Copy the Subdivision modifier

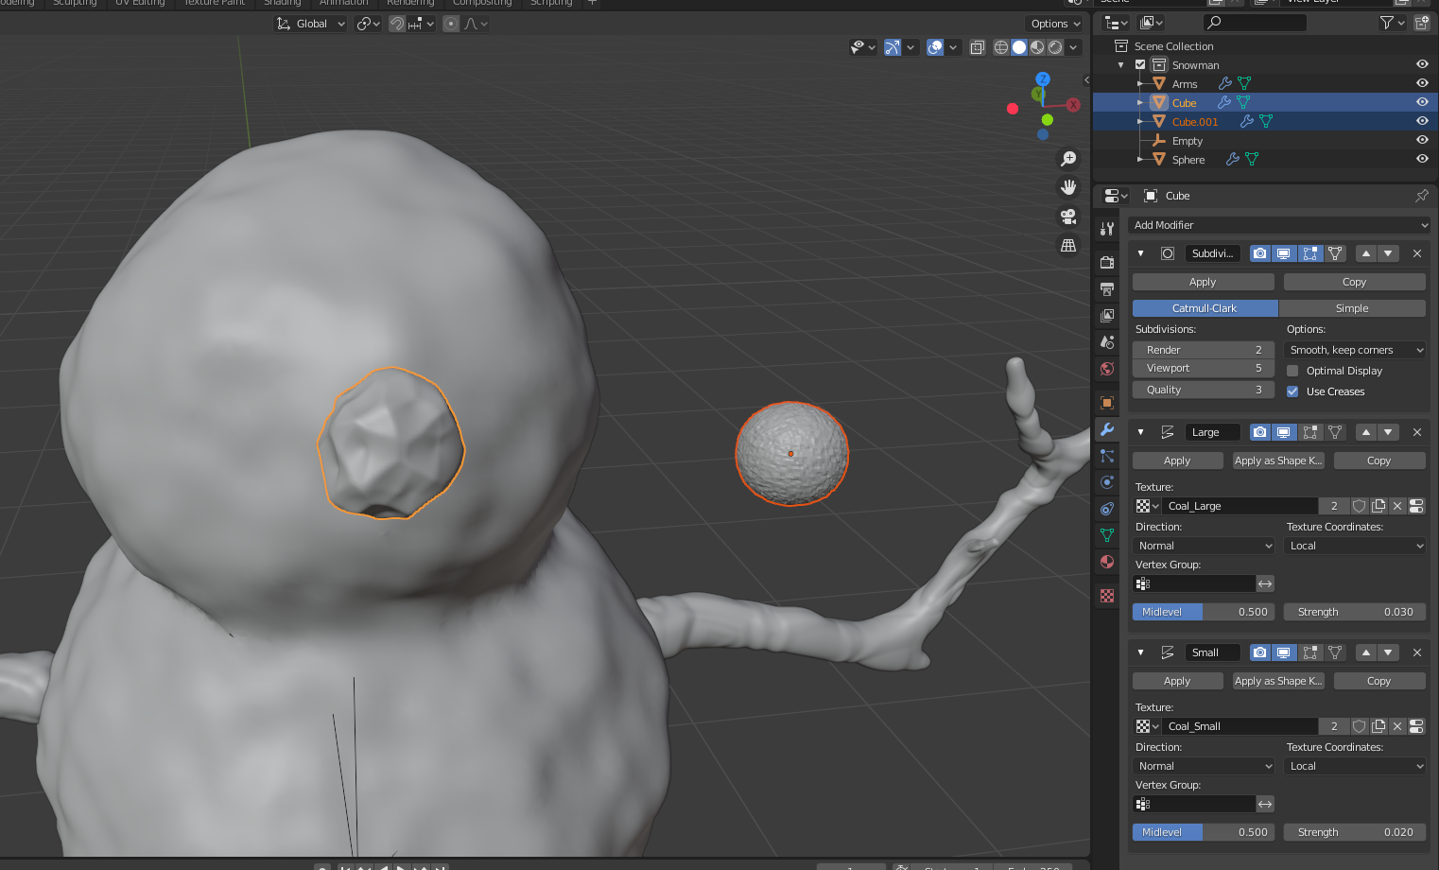(1354, 282)
